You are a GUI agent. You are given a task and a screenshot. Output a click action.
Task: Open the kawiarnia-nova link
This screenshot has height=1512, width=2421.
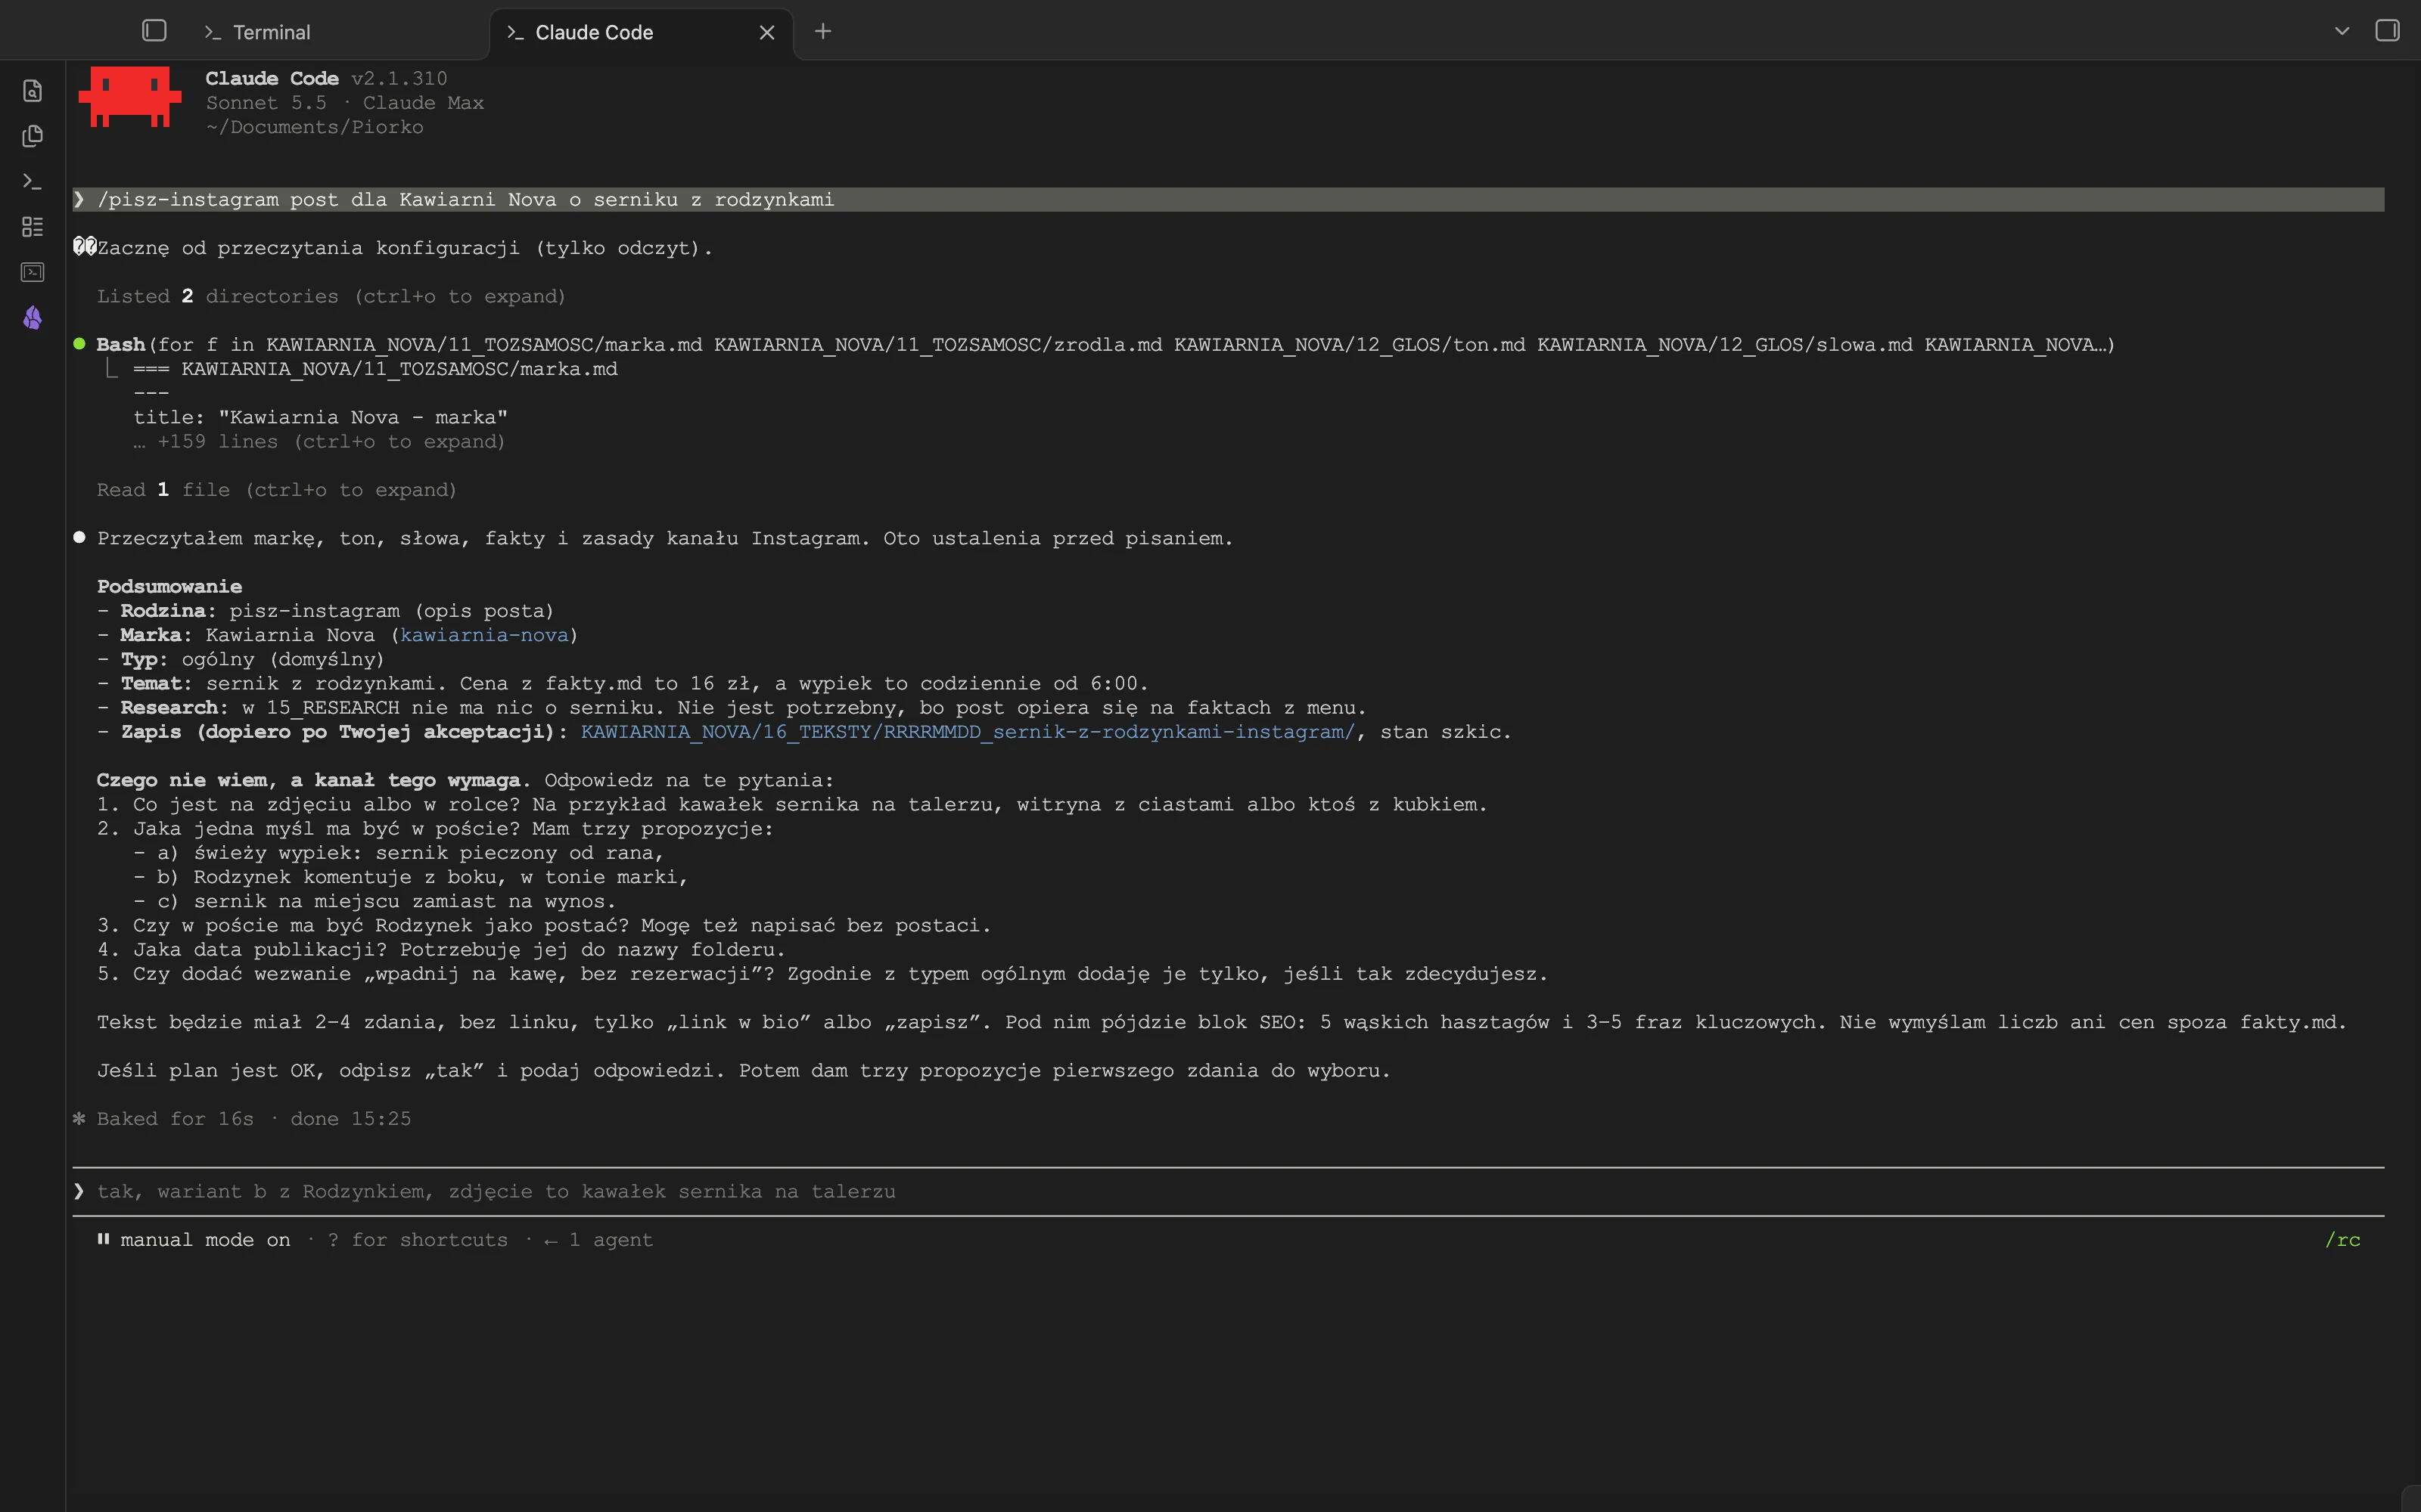tap(484, 635)
